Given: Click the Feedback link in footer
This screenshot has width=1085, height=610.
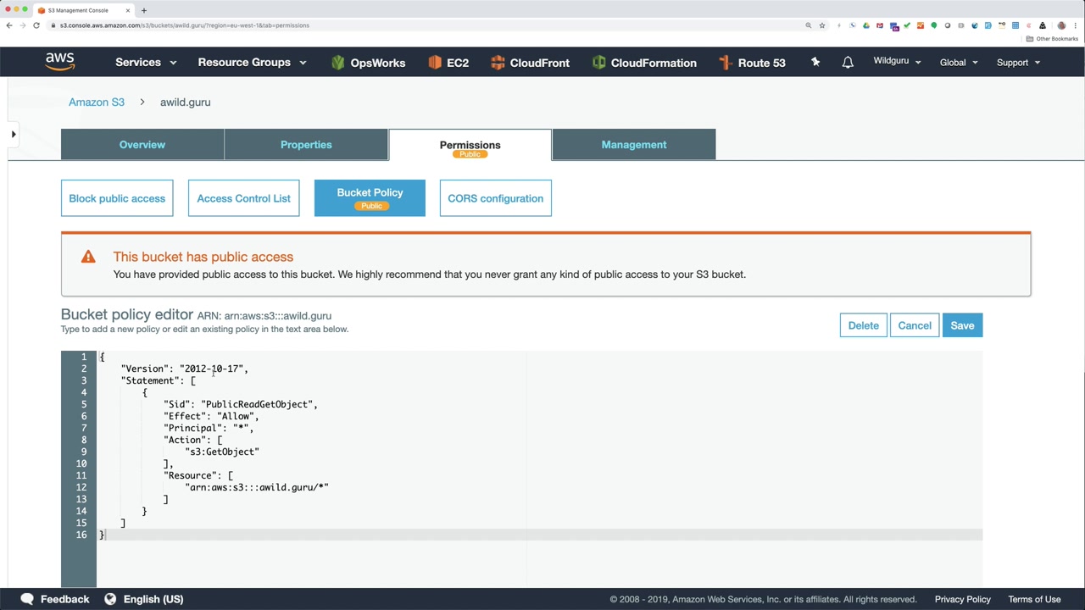Looking at the screenshot, I should click(64, 599).
